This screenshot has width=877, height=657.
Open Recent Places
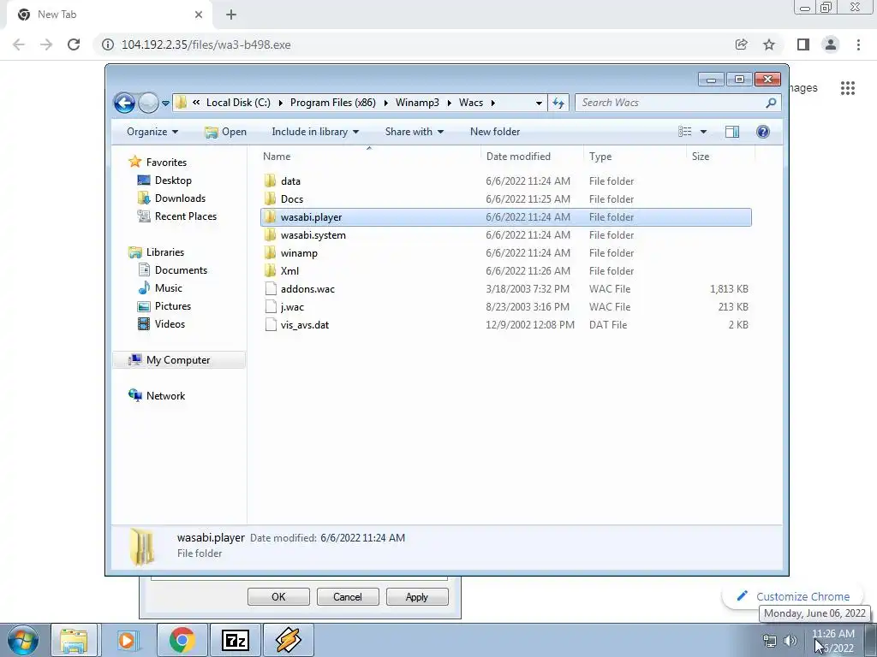coord(185,216)
